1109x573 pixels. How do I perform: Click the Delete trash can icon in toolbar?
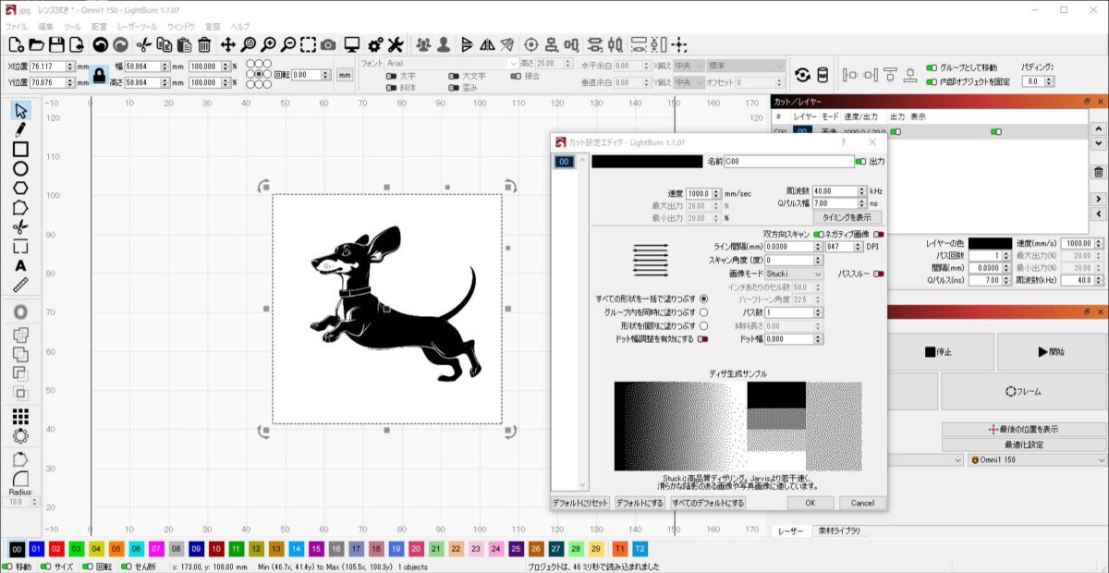[x=204, y=44]
